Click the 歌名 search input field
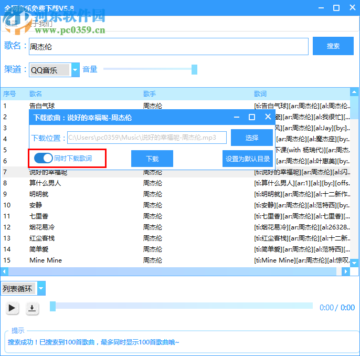The height and width of the screenshot is (356, 360). coord(168,47)
